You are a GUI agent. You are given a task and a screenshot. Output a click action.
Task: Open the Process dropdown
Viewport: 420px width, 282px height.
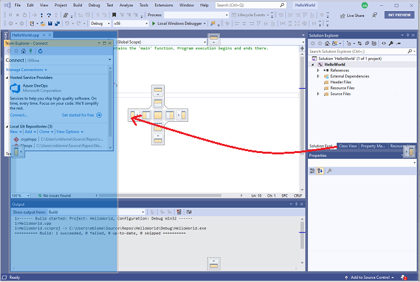pyautogui.click(x=197, y=15)
